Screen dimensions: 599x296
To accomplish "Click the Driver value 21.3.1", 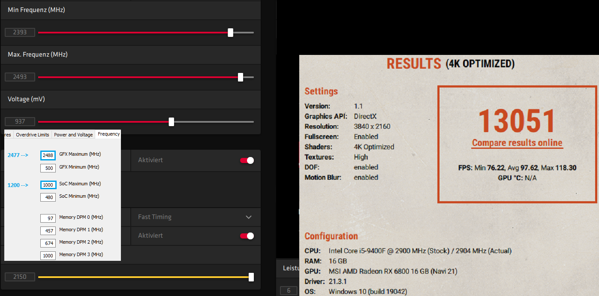I will [x=338, y=281].
